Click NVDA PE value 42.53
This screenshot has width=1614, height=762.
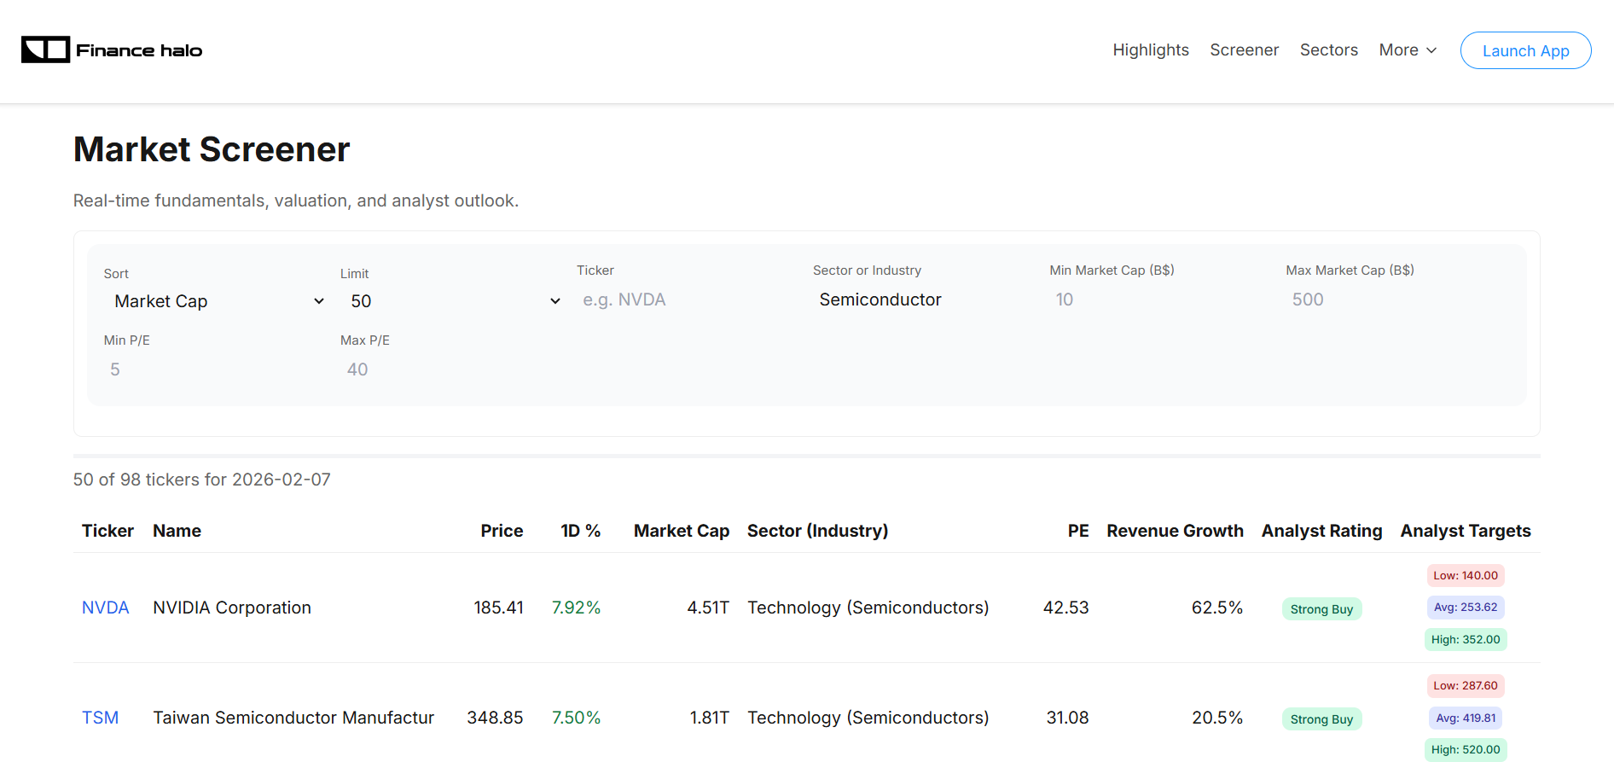point(1065,608)
